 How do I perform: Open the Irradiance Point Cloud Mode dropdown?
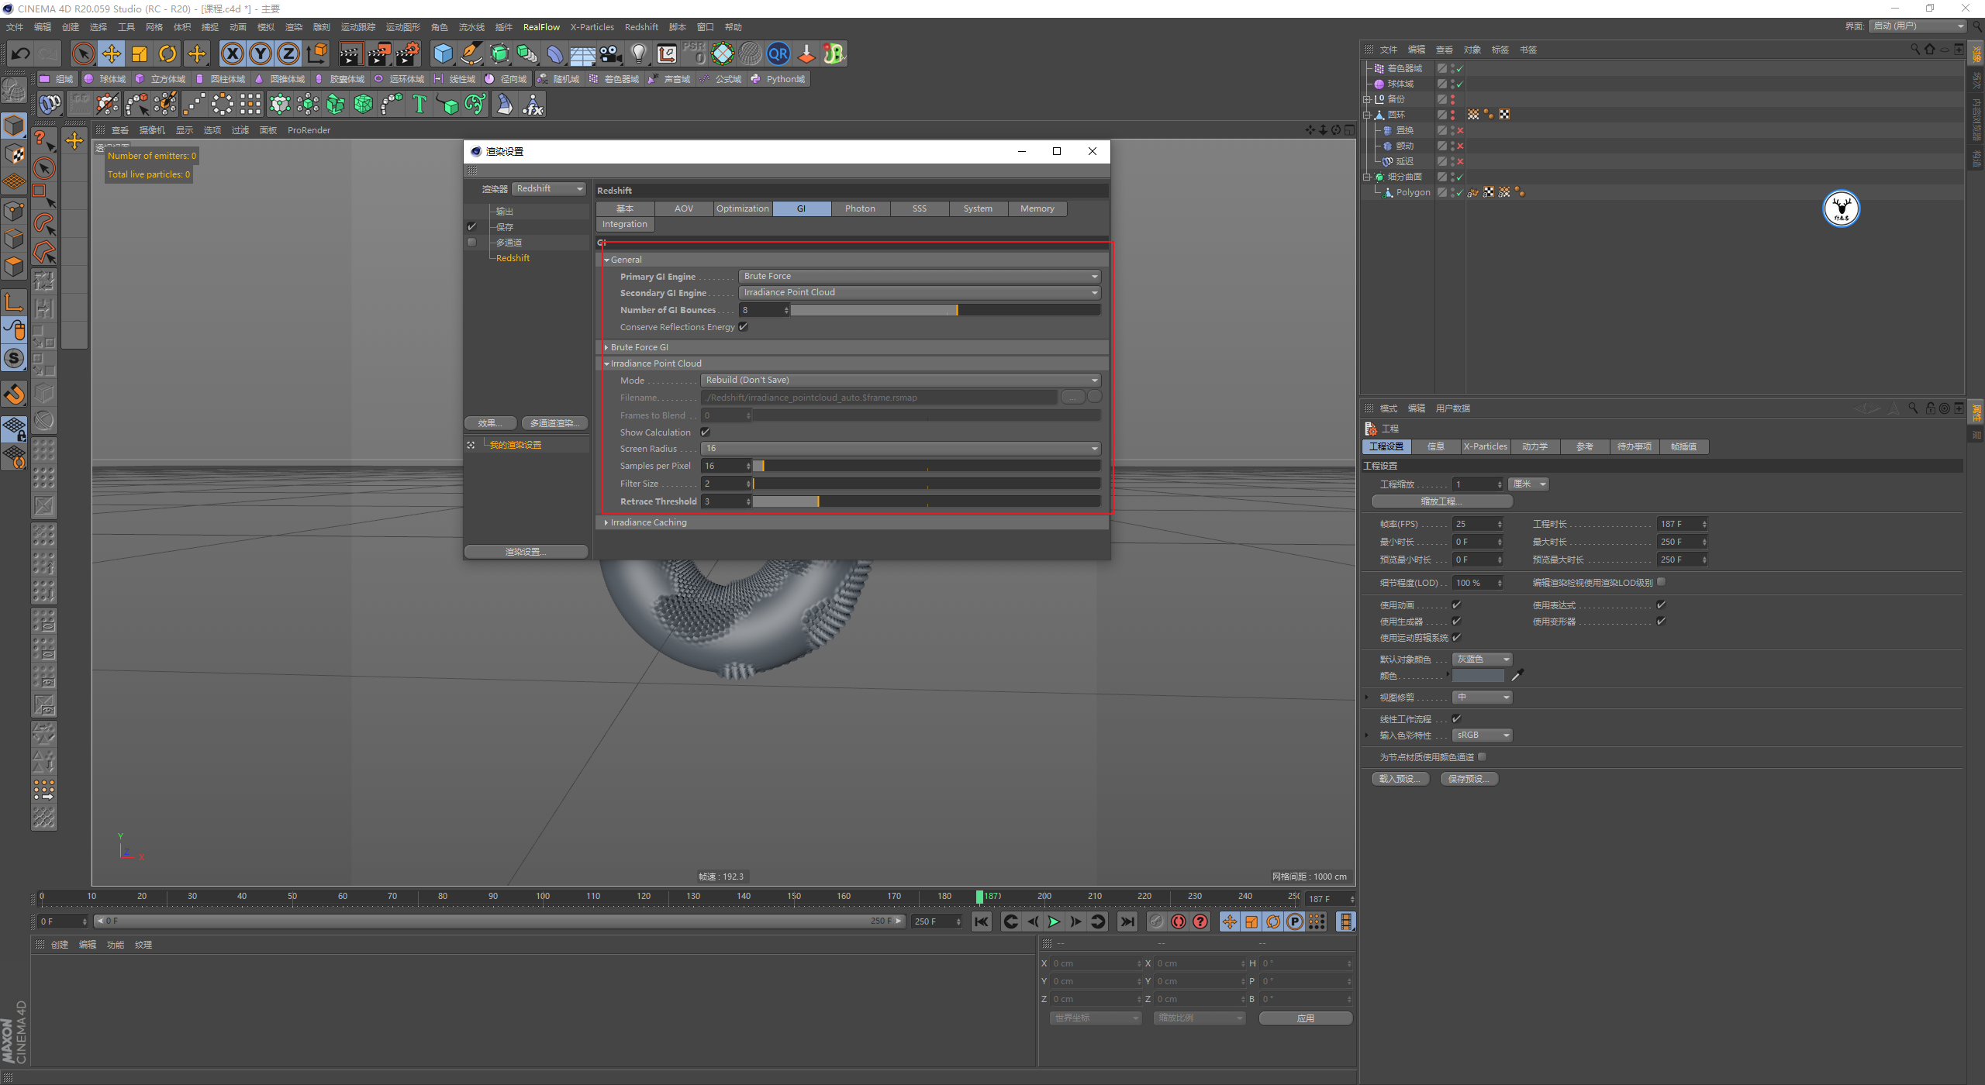pos(900,381)
